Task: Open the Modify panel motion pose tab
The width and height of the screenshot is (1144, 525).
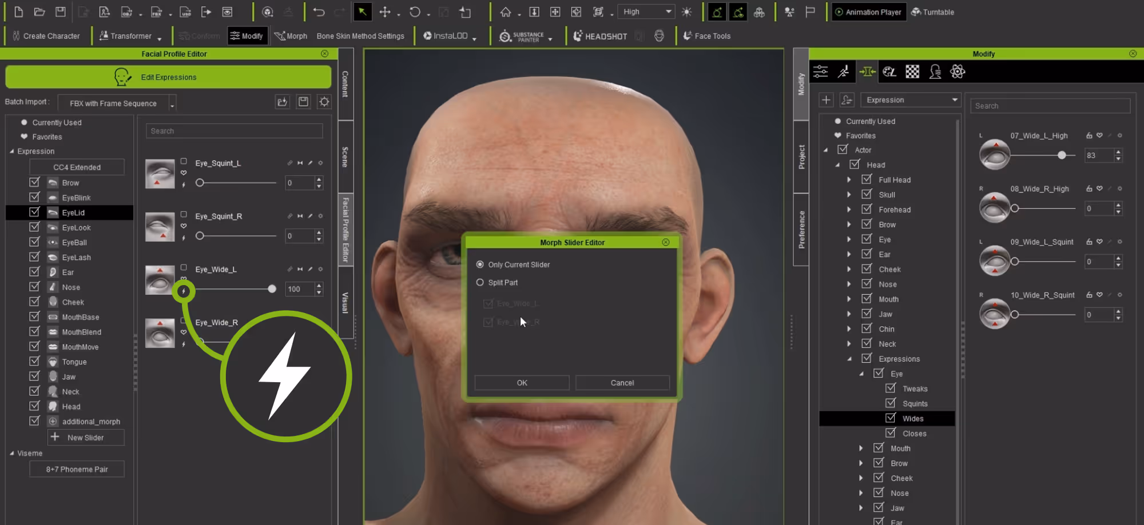Action: pyautogui.click(x=844, y=71)
